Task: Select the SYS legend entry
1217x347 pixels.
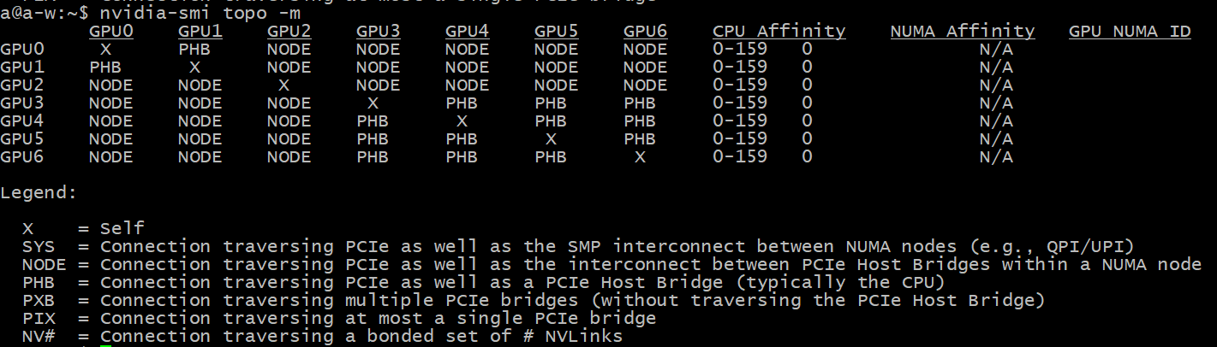Action: (x=39, y=247)
